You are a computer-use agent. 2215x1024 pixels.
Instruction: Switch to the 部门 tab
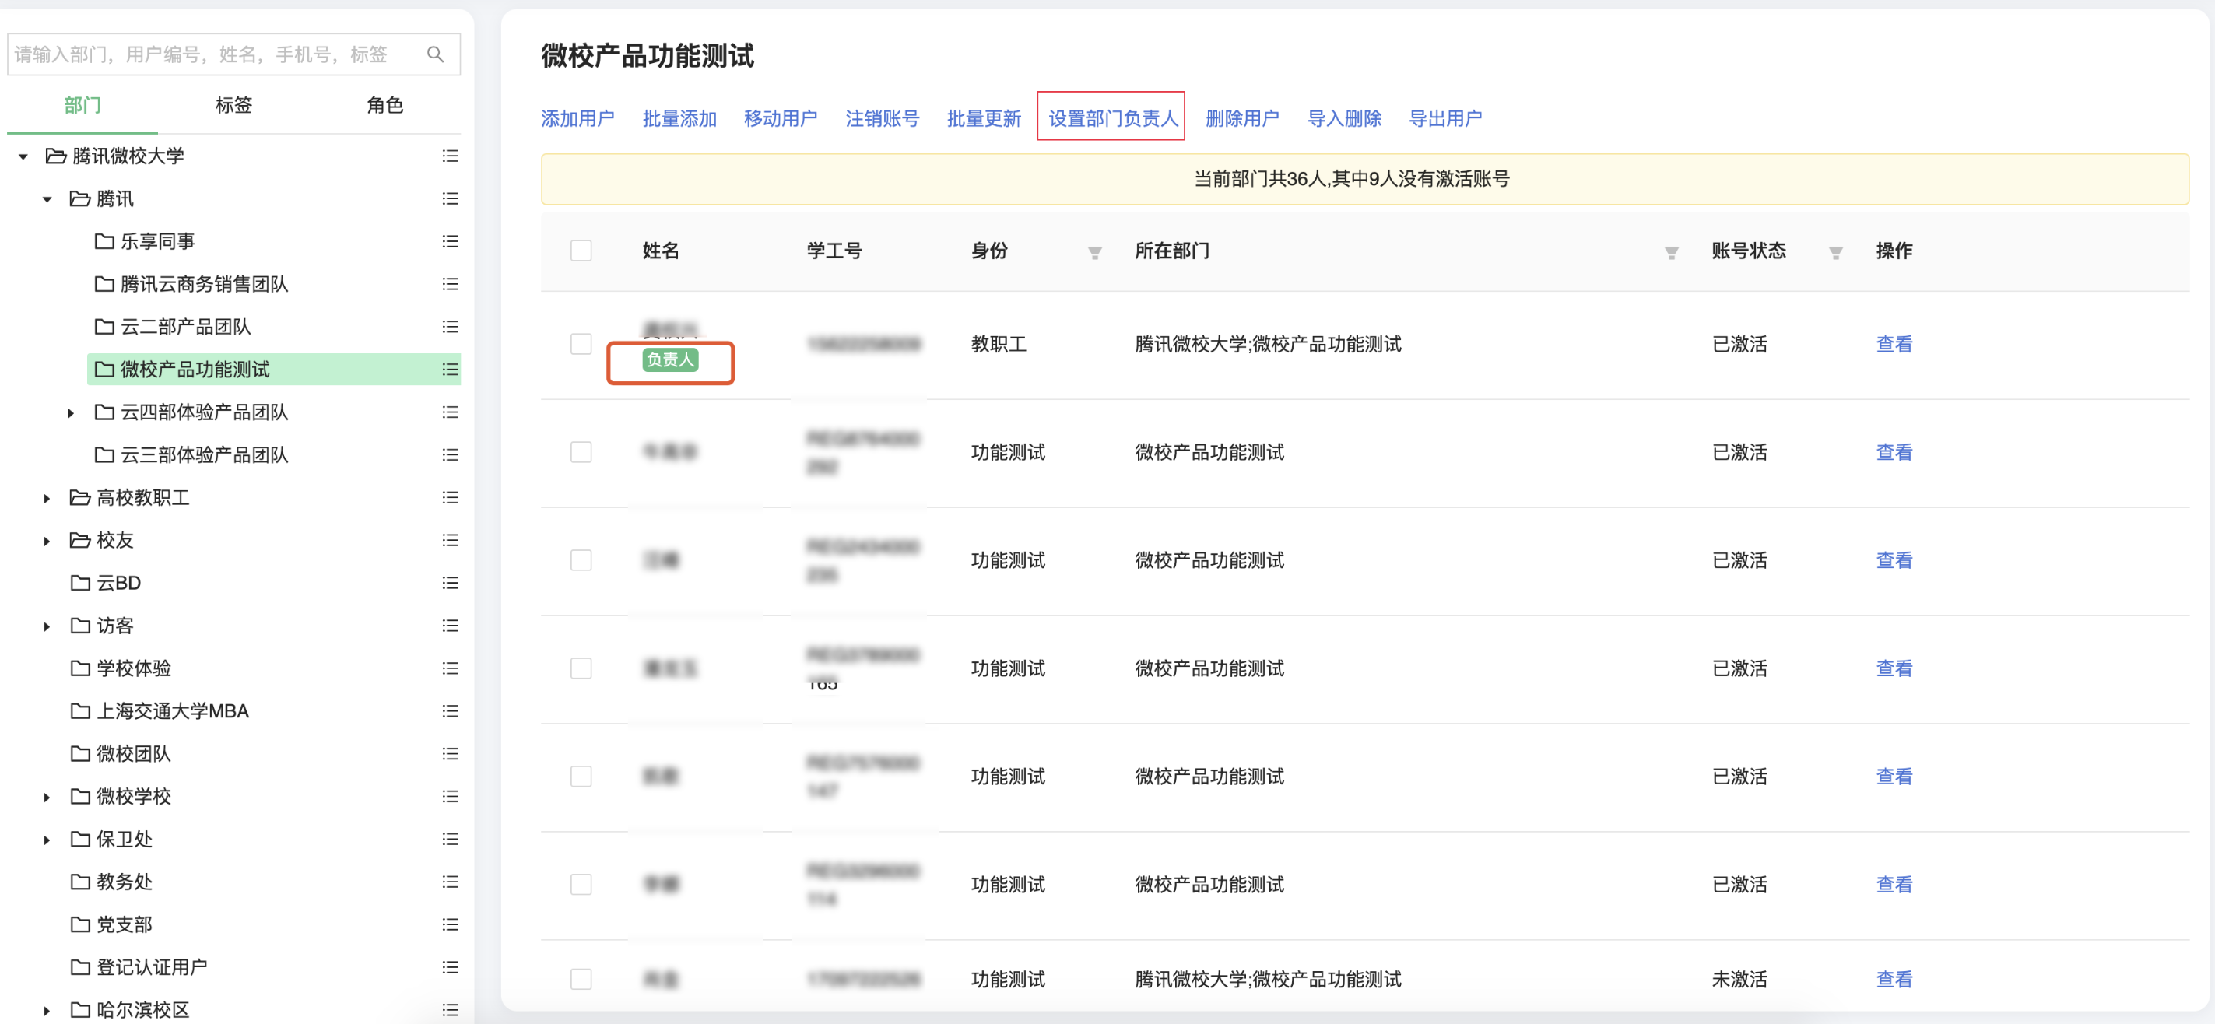82,106
